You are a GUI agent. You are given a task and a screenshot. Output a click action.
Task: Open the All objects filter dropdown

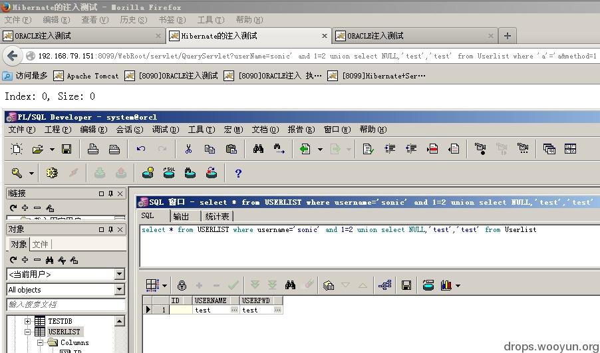click(119, 289)
